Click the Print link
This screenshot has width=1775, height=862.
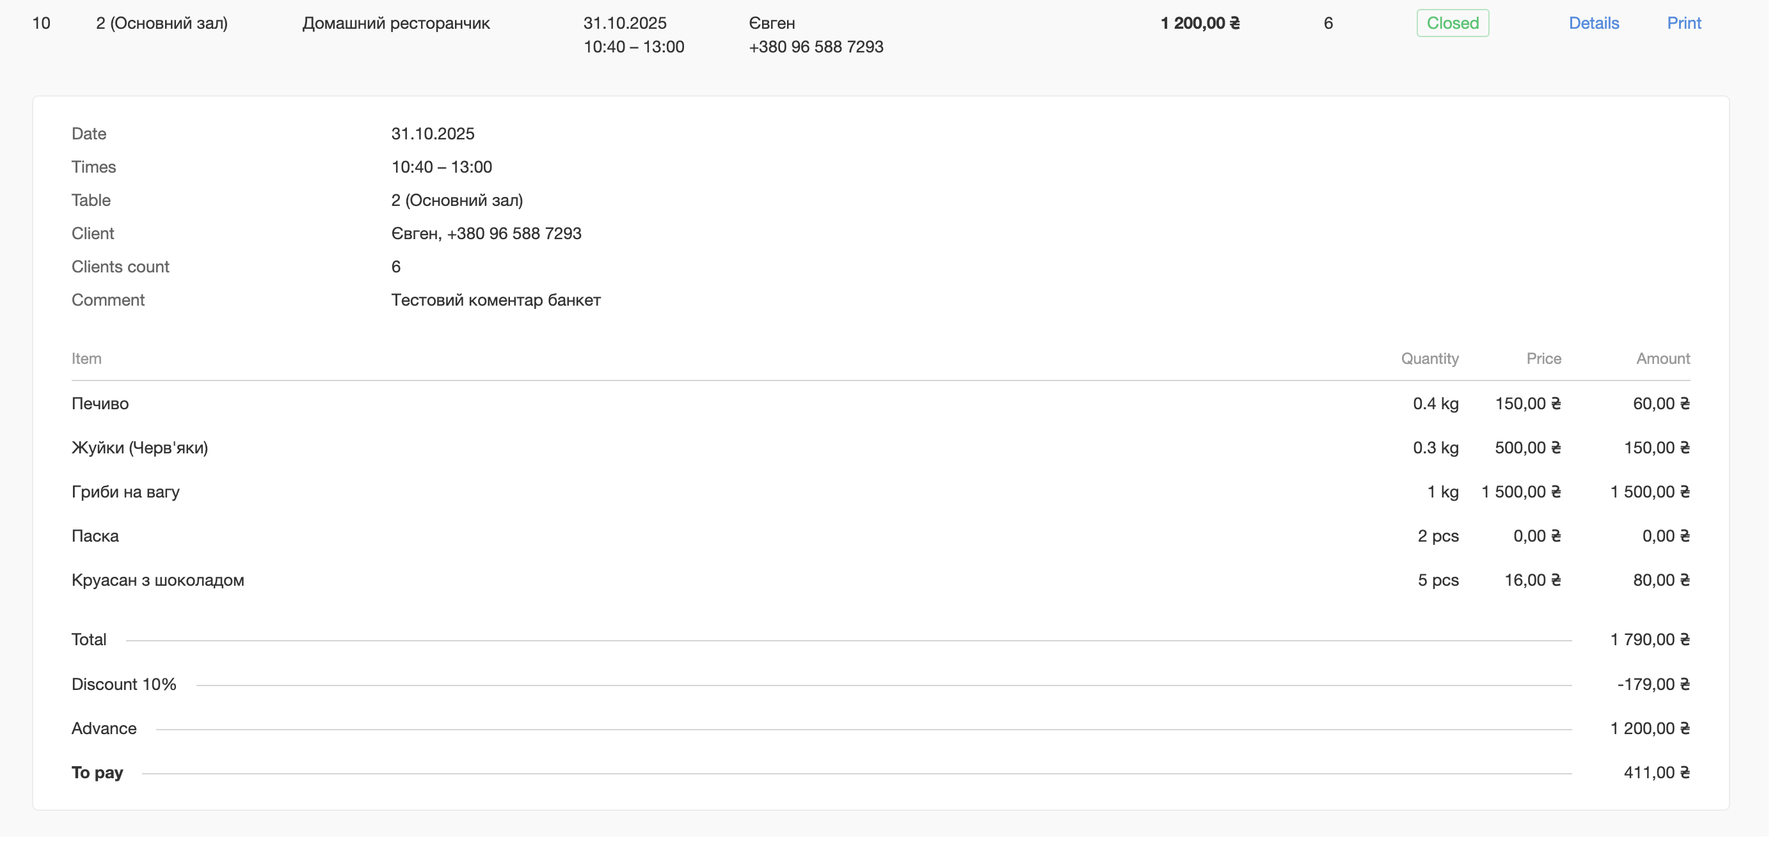[x=1683, y=24]
